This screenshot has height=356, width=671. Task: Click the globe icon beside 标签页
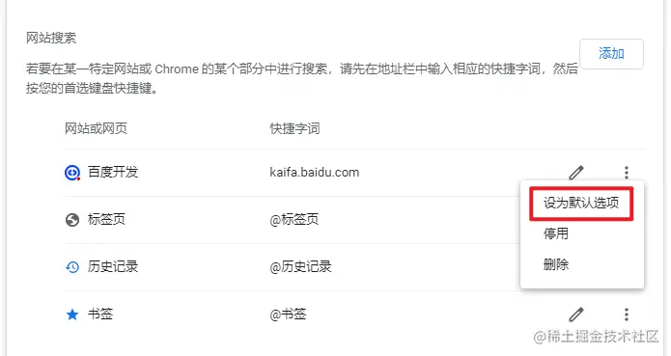pyautogui.click(x=72, y=220)
